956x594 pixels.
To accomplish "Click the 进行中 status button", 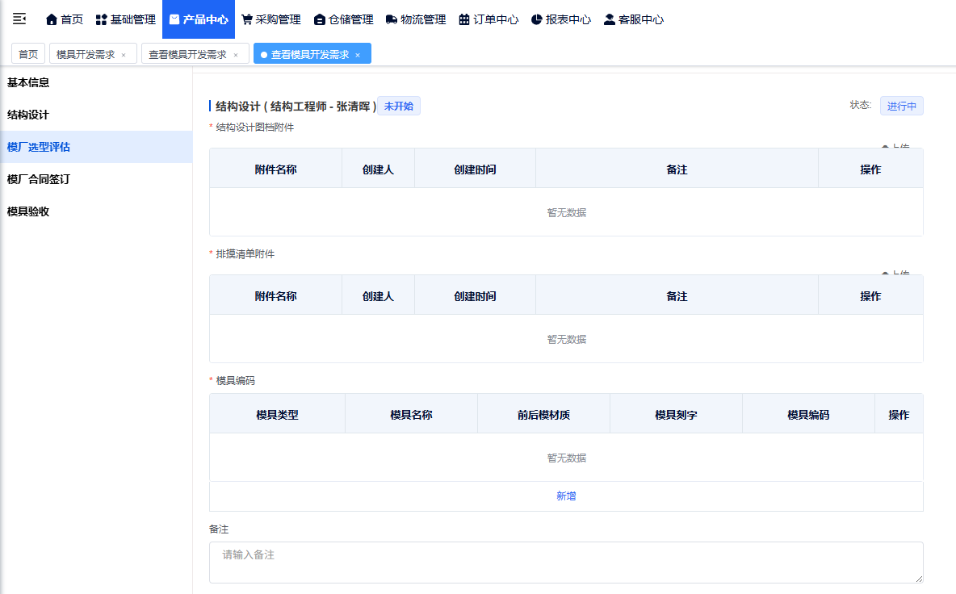I will [901, 105].
